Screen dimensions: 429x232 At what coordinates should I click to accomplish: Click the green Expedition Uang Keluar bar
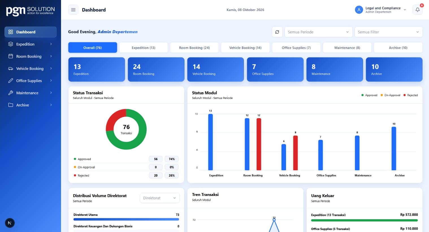tap(365, 220)
